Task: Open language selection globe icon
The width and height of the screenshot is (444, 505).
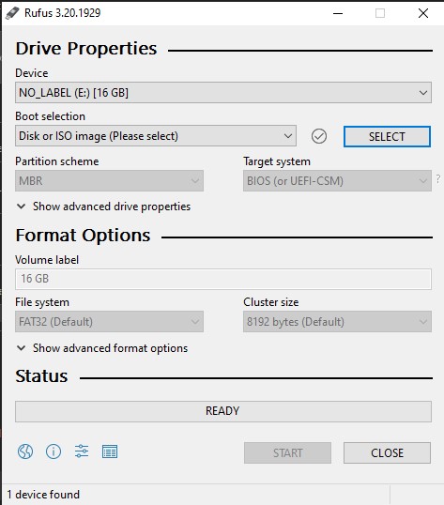Action: 25,451
